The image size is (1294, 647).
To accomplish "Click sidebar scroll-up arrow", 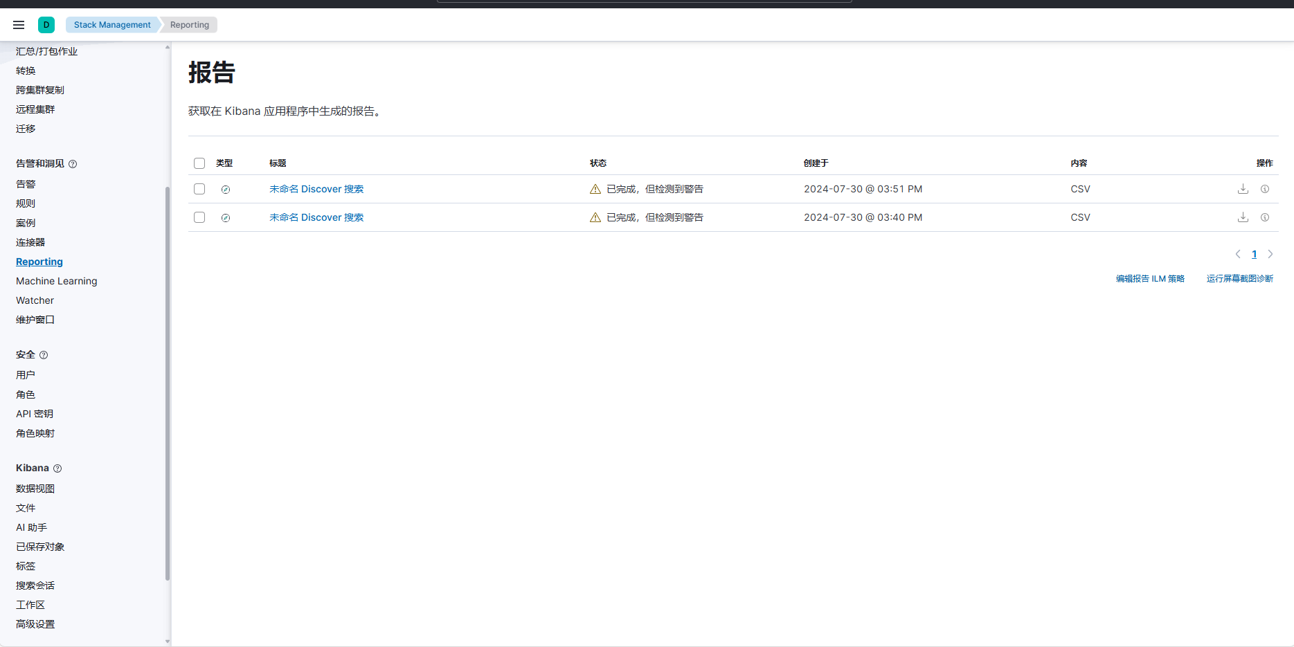I will 168,47.
